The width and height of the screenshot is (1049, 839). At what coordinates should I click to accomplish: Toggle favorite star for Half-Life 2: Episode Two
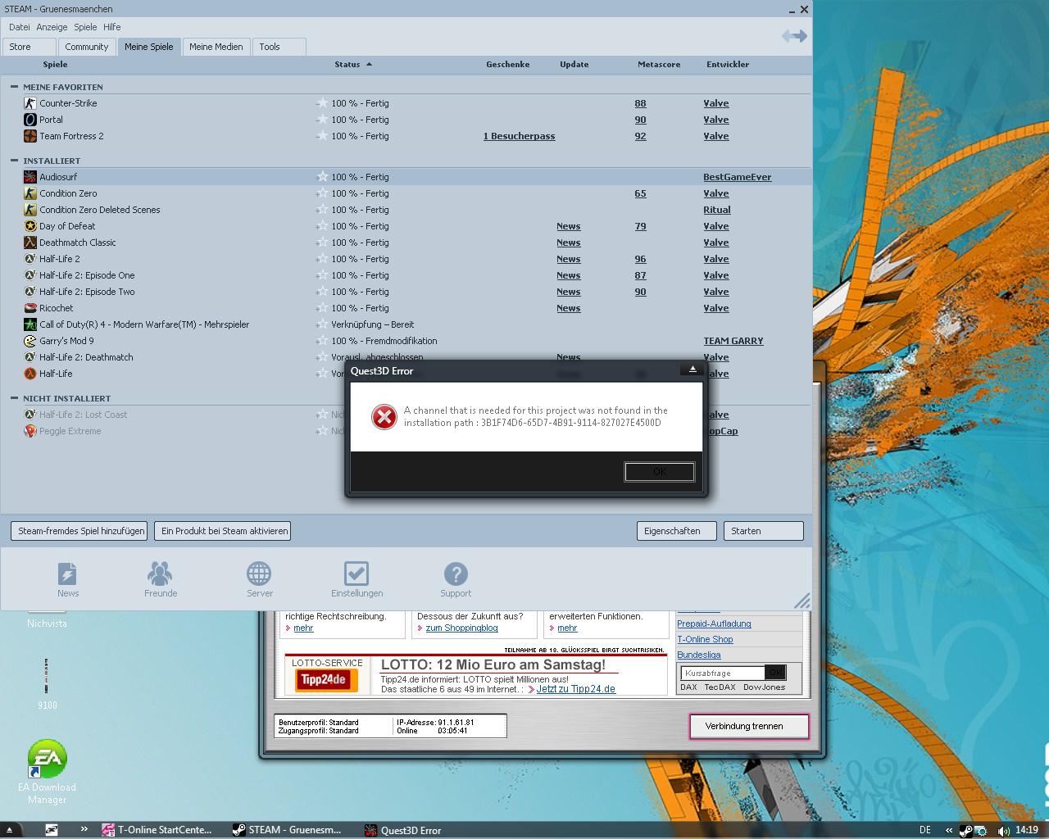click(x=322, y=292)
